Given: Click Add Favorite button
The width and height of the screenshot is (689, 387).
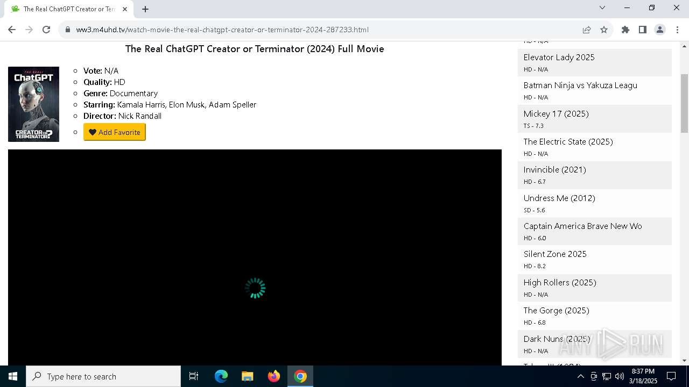Looking at the screenshot, I should point(114,132).
